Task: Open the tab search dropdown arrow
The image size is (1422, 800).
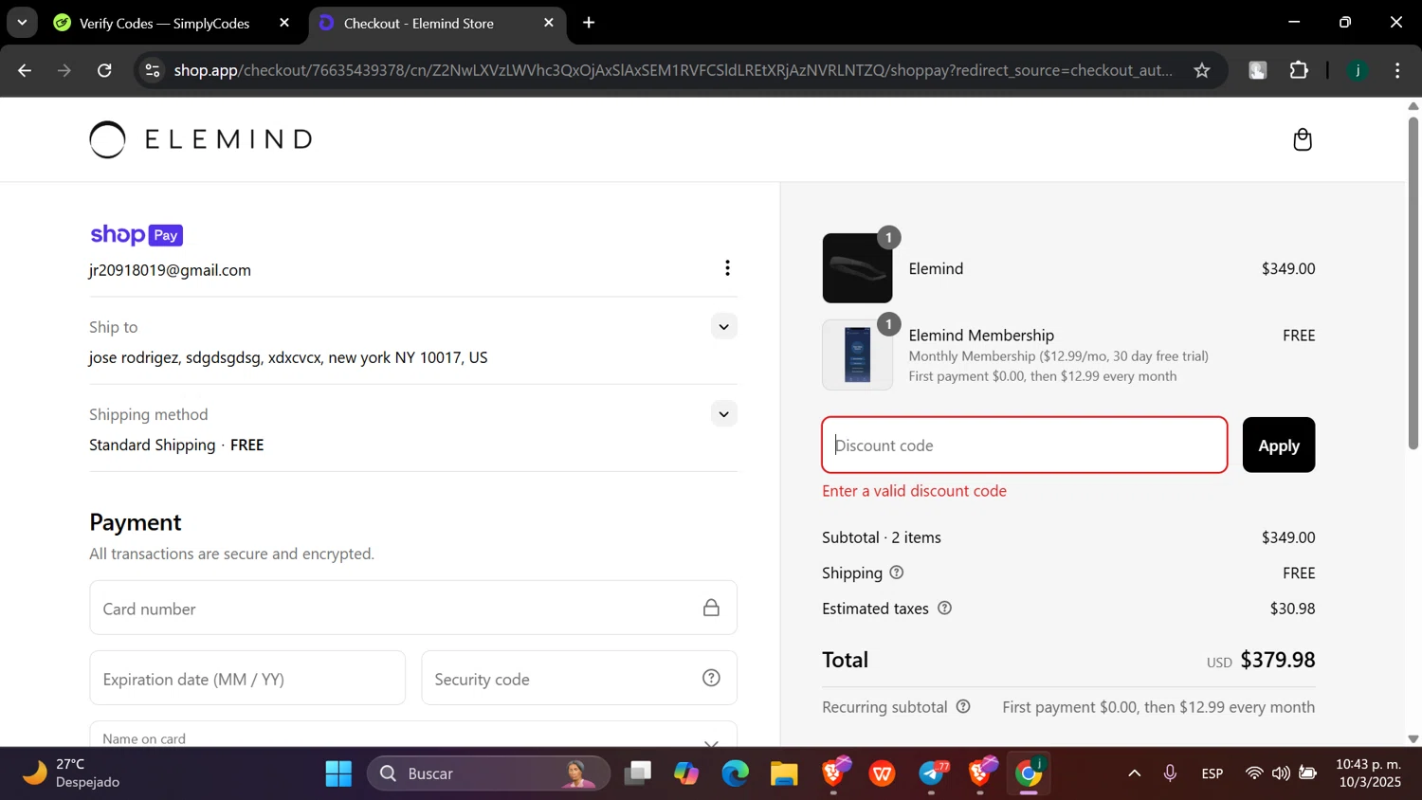Action: (x=21, y=23)
